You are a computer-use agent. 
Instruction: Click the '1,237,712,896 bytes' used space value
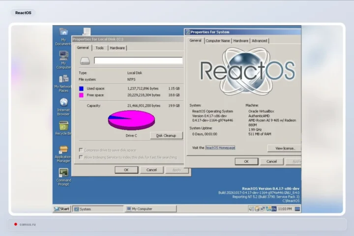point(143,88)
